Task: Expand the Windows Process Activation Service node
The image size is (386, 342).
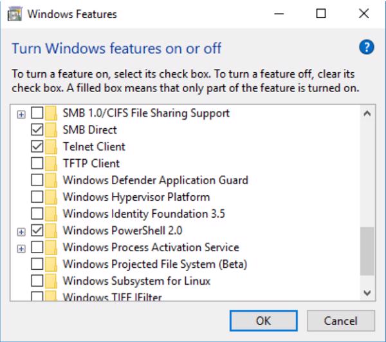Action: [21, 248]
